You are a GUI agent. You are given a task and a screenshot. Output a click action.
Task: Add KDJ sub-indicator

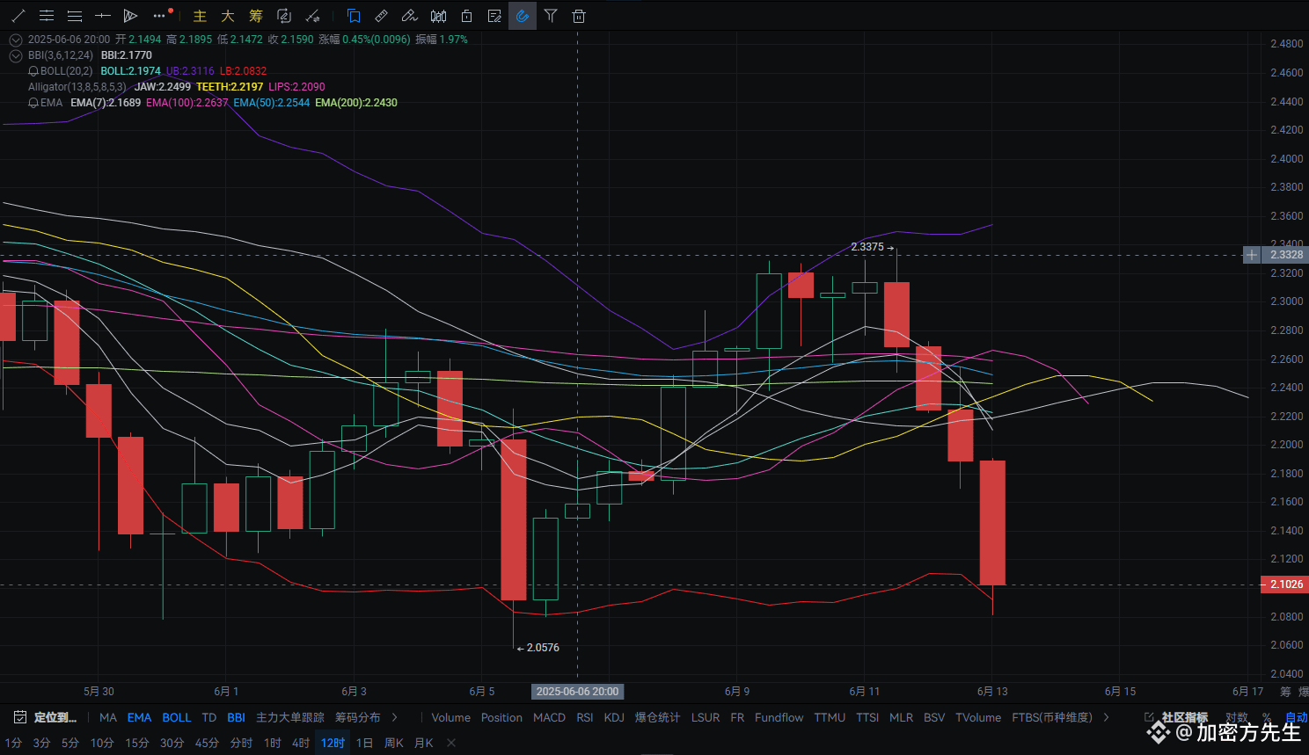(x=614, y=717)
